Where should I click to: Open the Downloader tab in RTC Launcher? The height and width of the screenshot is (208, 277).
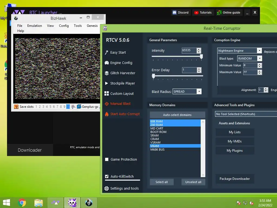click(x=30, y=150)
